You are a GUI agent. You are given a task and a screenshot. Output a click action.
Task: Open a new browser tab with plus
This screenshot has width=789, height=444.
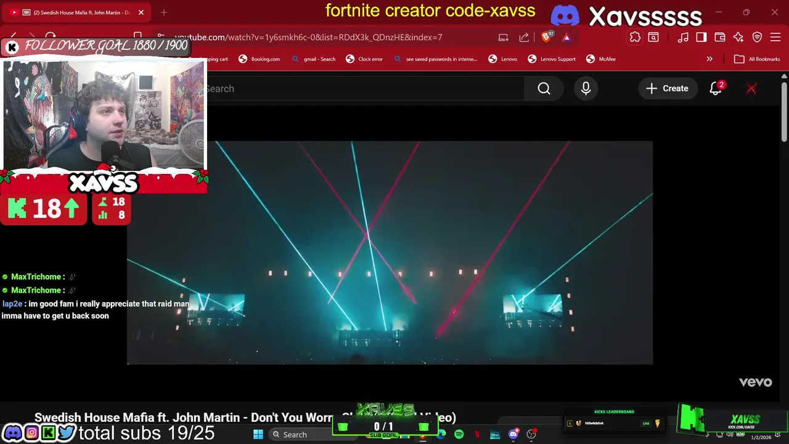pos(164,12)
